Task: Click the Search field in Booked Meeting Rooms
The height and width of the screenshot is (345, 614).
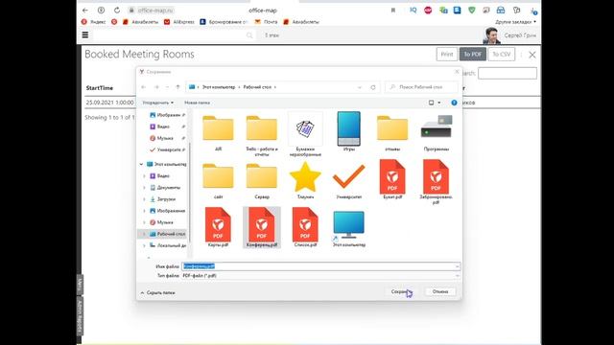Action: (x=508, y=73)
